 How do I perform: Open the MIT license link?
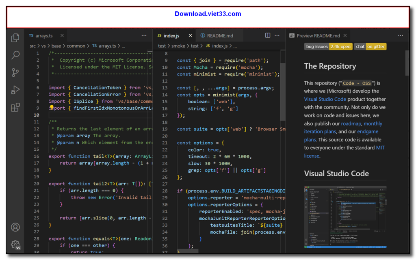coord(380,147)
